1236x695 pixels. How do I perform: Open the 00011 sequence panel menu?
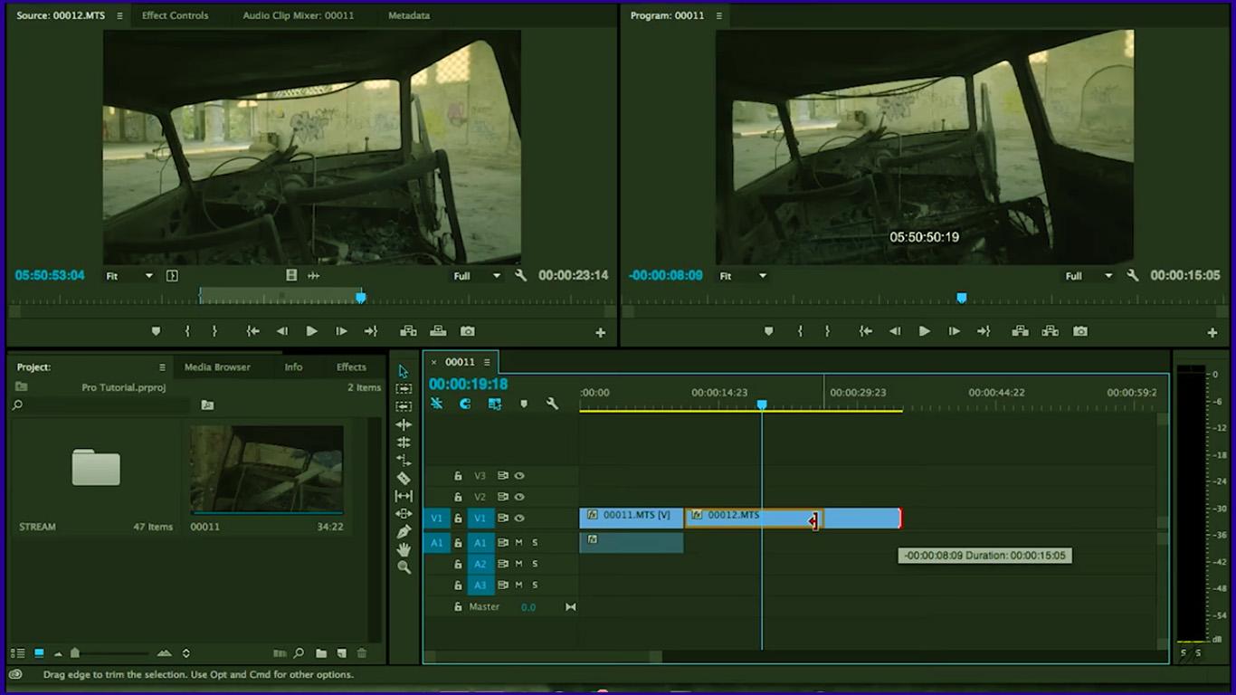[487, 362]
